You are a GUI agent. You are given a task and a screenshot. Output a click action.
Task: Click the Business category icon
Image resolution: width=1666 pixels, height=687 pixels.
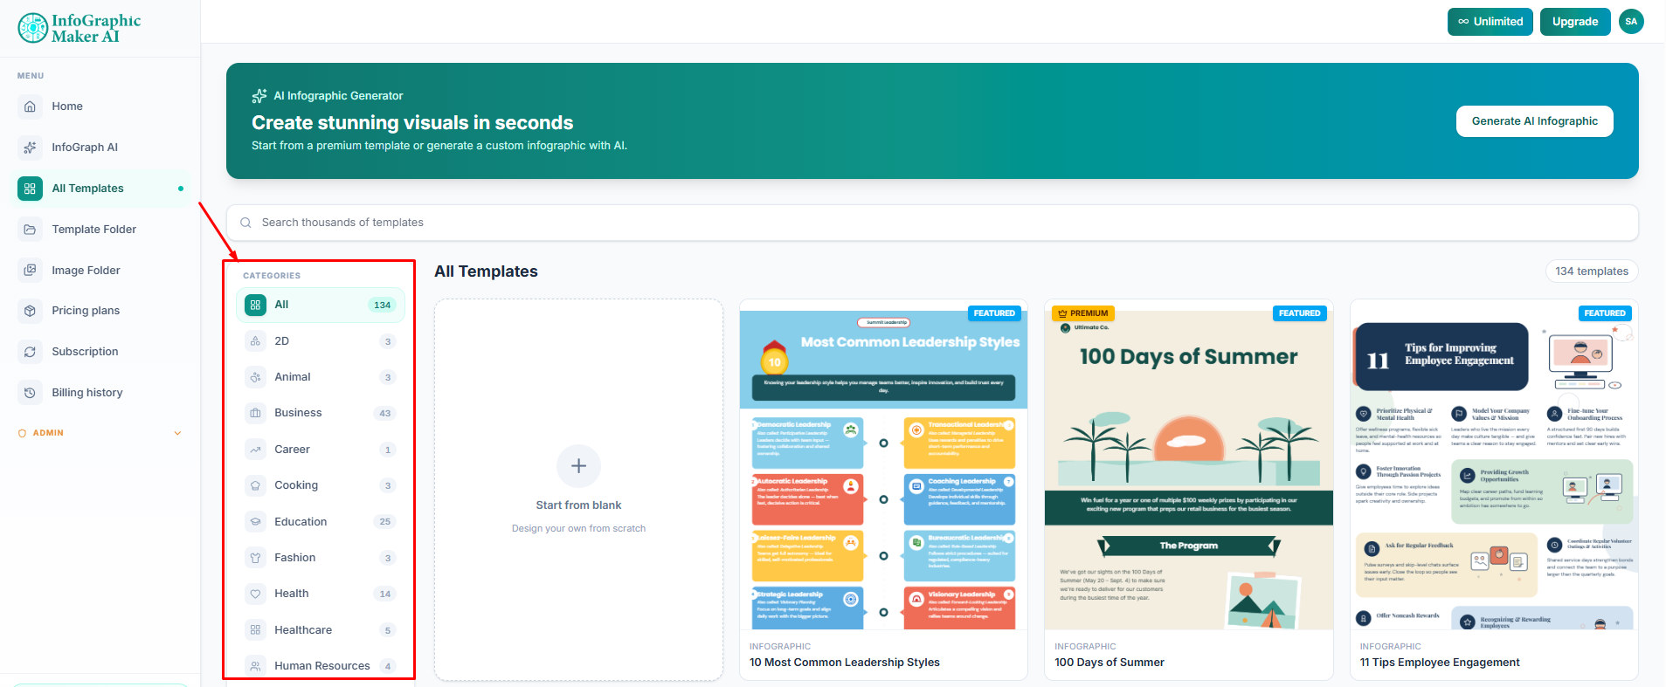click(x=255, y=413)
